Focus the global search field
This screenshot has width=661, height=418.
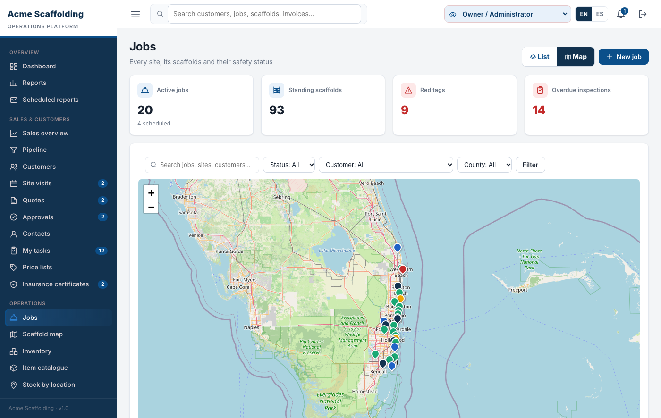[264, 14]
